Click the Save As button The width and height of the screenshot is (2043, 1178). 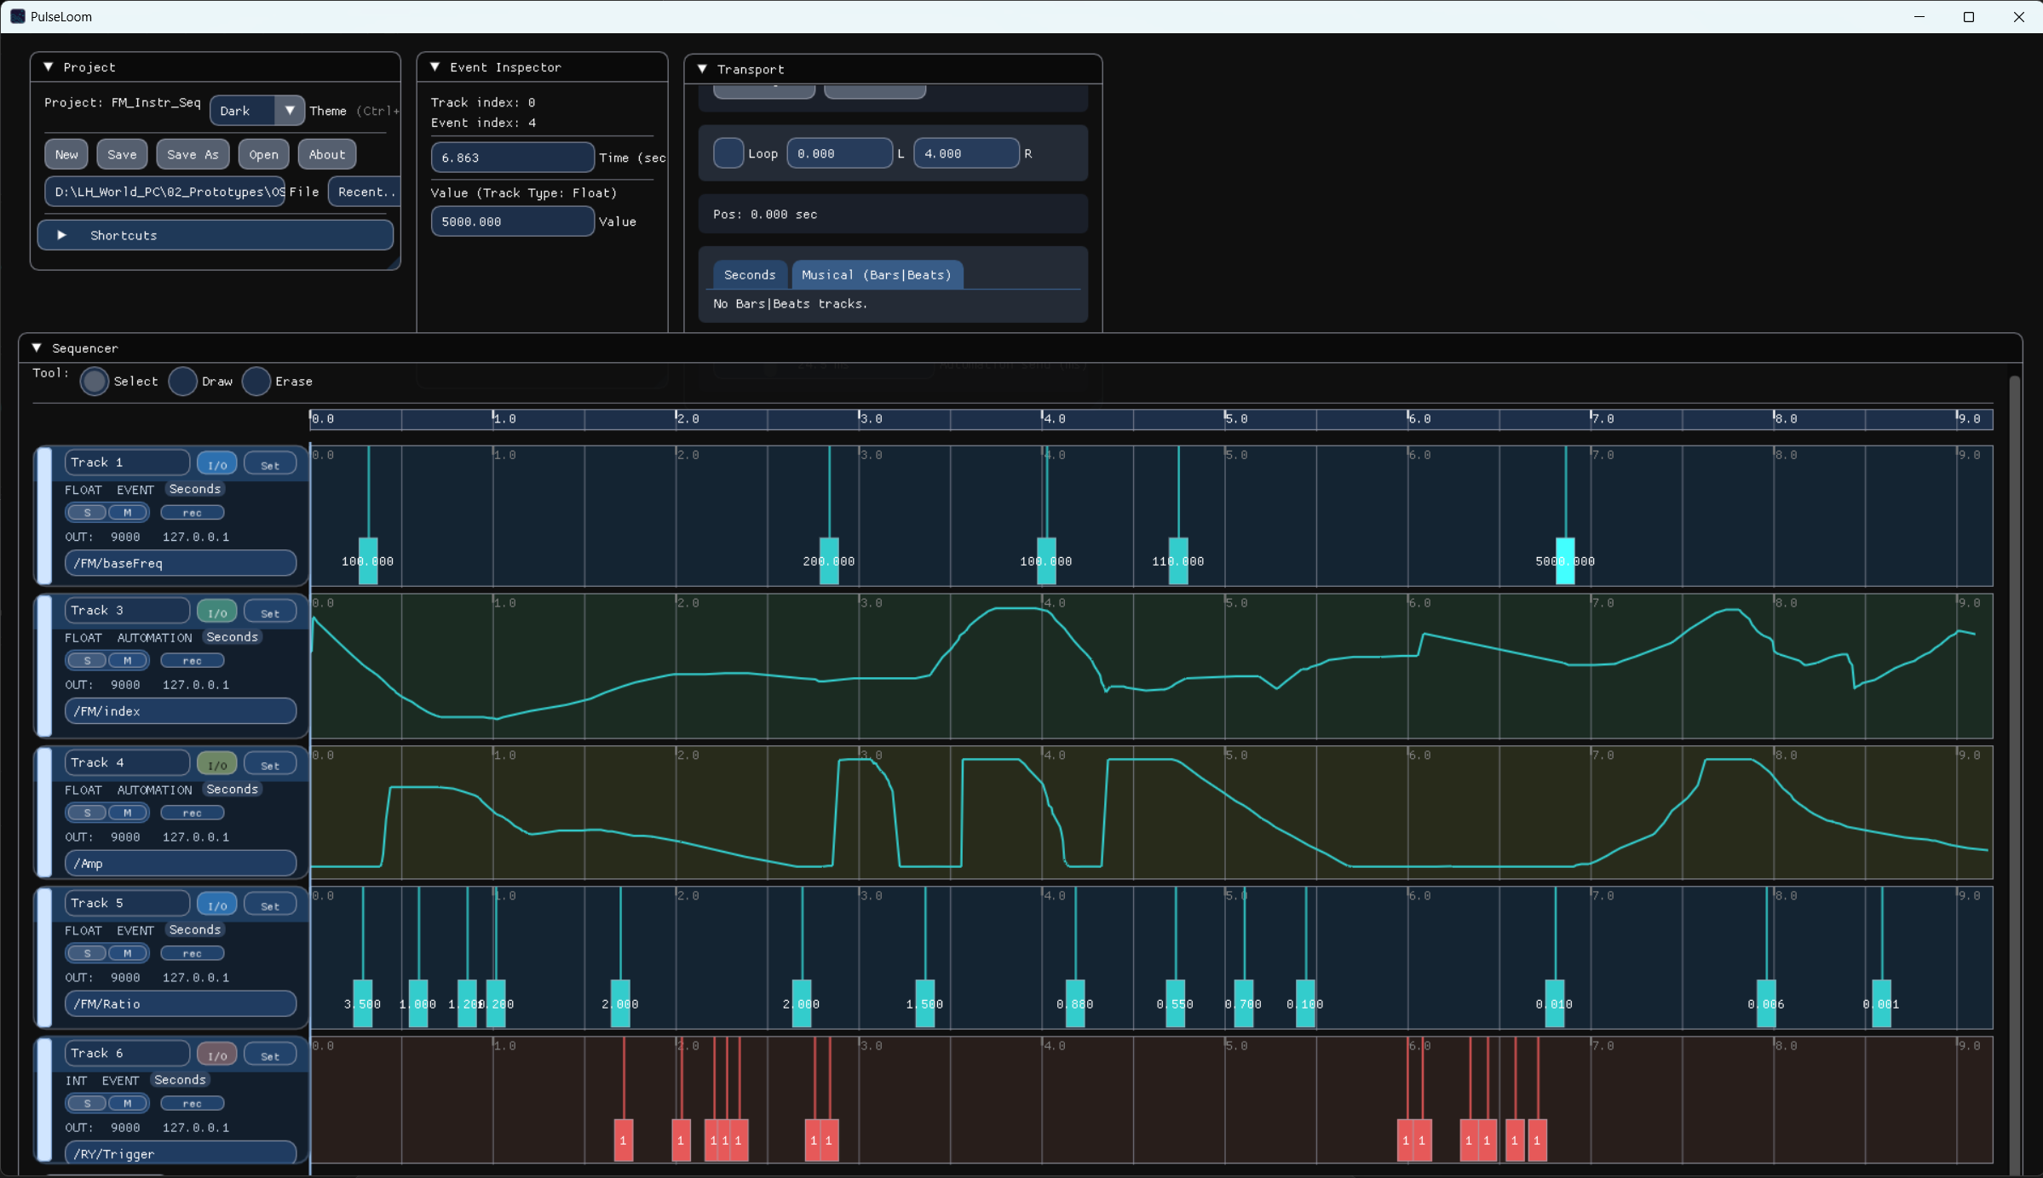point(193,154)
